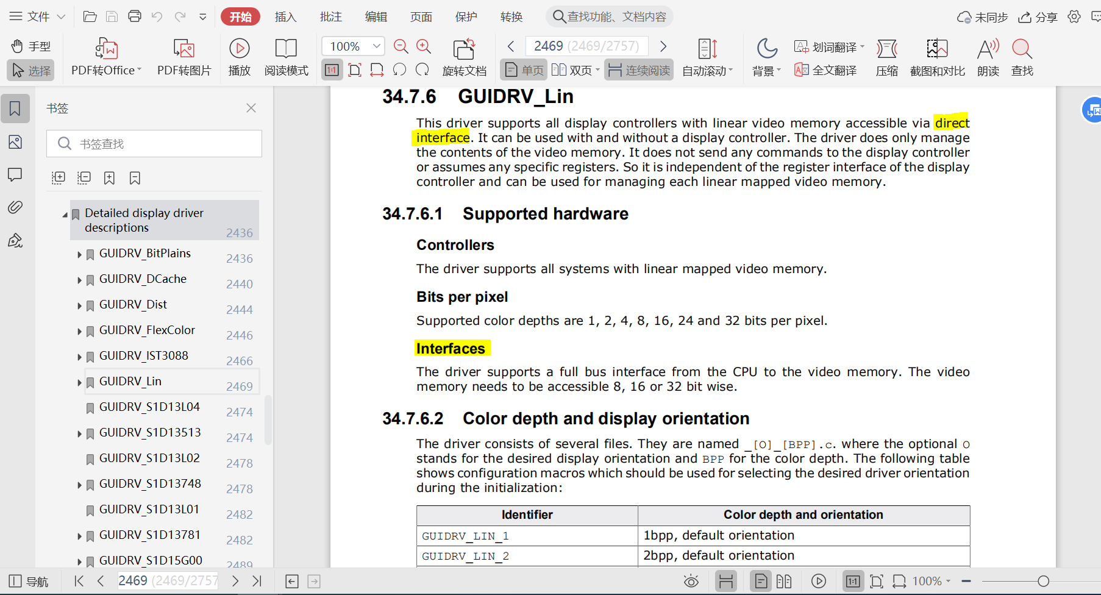Close the 书签 bookmark panel
The image size is (1101, 595).
tap(251, 108)
